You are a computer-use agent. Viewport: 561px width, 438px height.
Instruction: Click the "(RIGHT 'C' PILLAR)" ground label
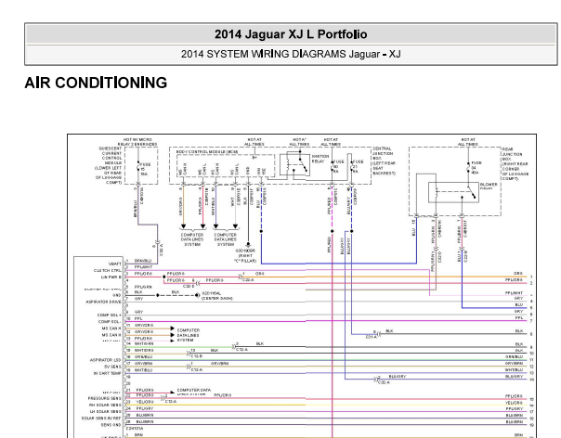pos(245,258)
